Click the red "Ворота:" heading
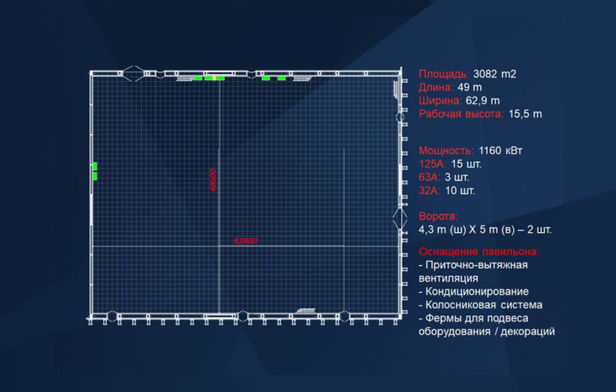 438,216
